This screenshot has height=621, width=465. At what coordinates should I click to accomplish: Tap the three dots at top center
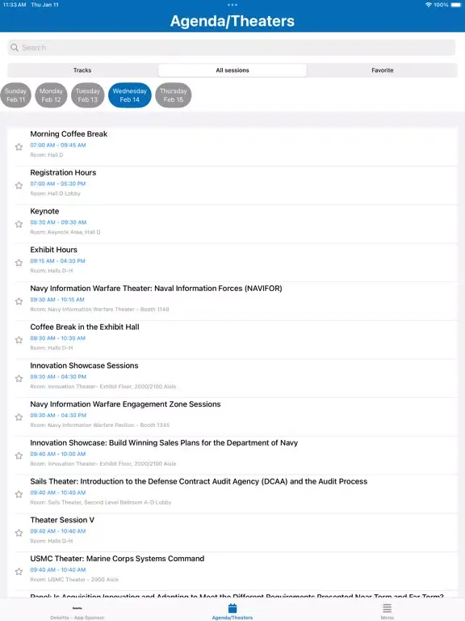(x=232, y=5)
